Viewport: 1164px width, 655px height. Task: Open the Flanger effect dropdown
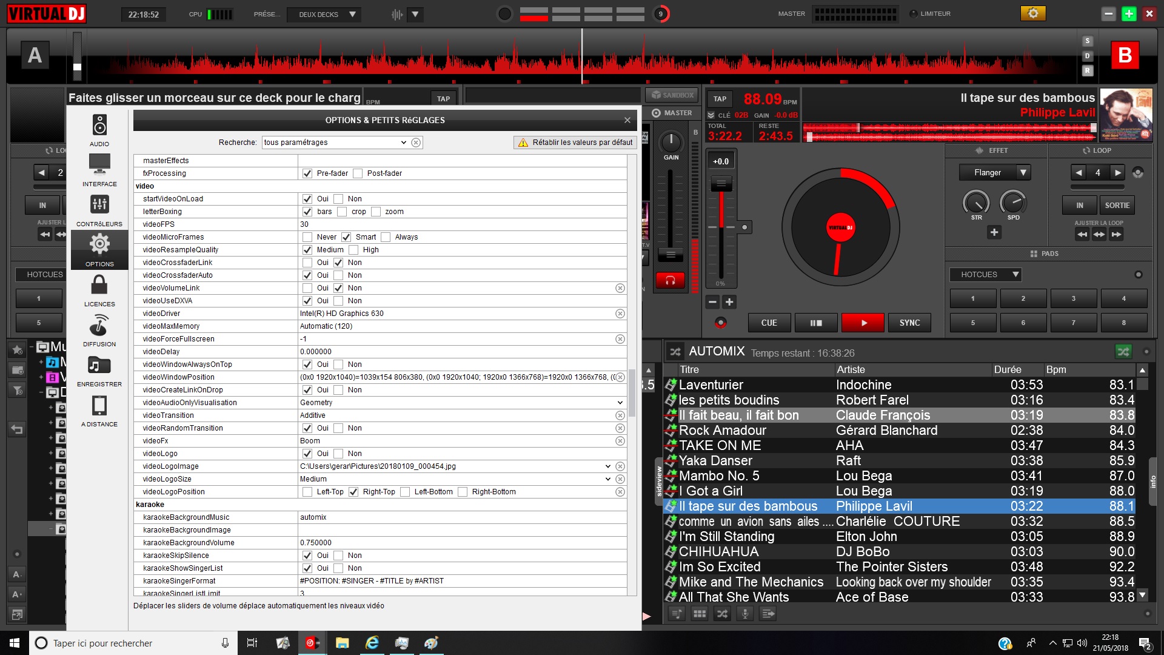coord(994,173)
